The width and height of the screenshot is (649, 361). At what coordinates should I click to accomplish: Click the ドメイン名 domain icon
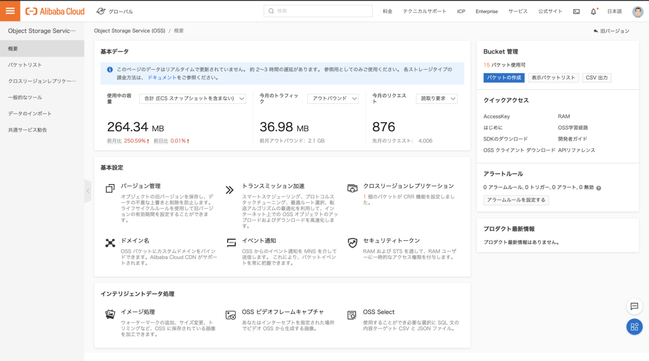pos(110,243)
